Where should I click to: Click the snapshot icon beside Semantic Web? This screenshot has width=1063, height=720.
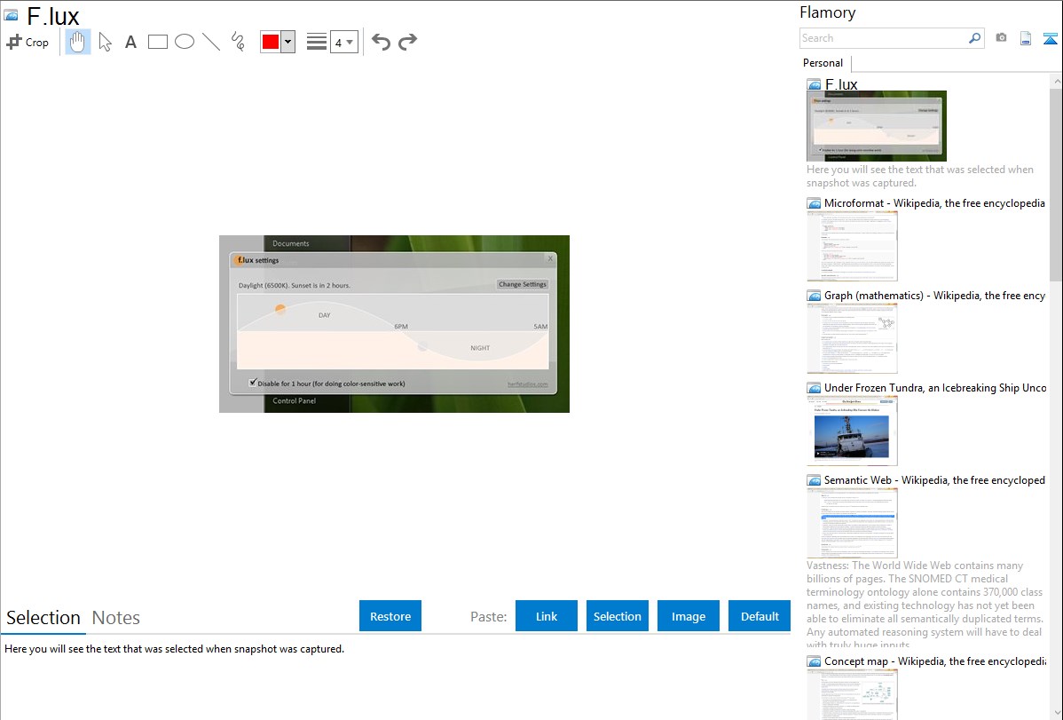(814, 480)
